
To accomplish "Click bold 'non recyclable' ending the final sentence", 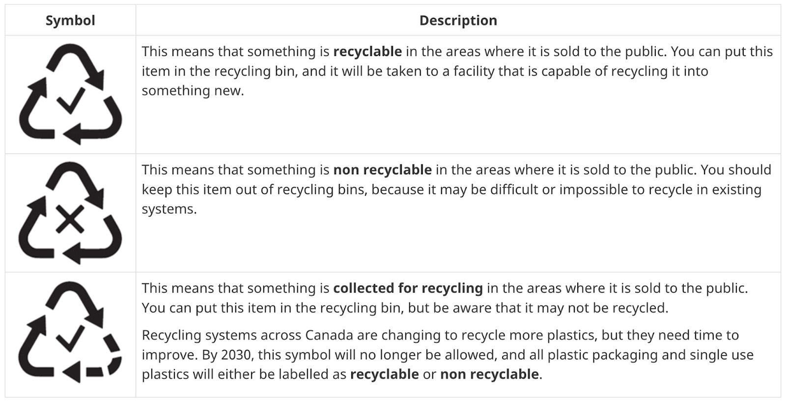I will click(489, 375).
